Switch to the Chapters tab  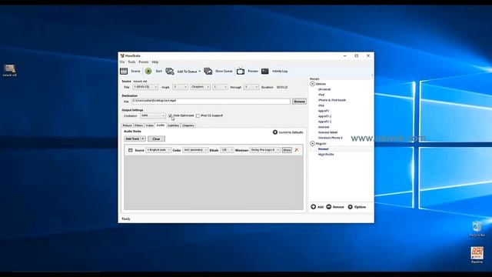tap(188, 125)
